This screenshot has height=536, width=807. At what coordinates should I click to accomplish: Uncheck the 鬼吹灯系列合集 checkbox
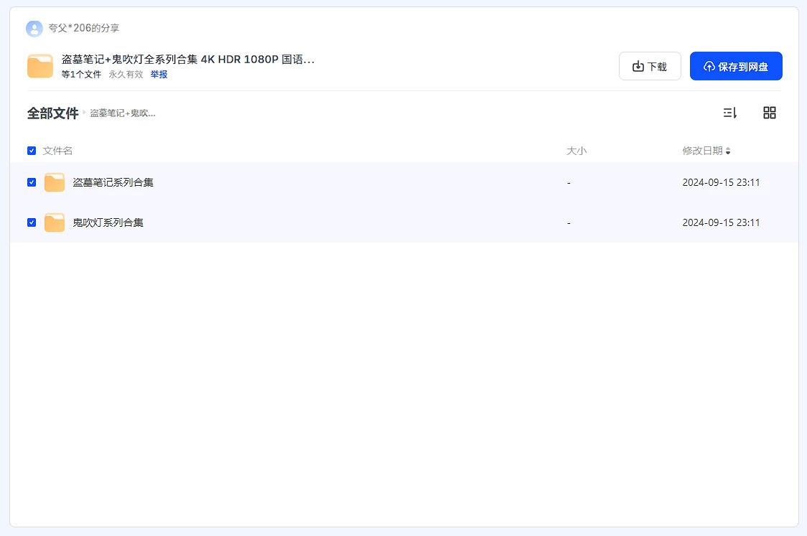[32, 222]
